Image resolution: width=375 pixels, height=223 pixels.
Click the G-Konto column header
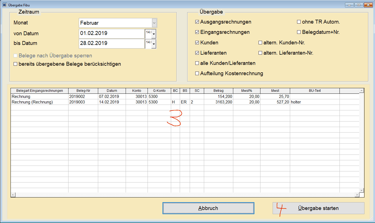coord(159,91)
